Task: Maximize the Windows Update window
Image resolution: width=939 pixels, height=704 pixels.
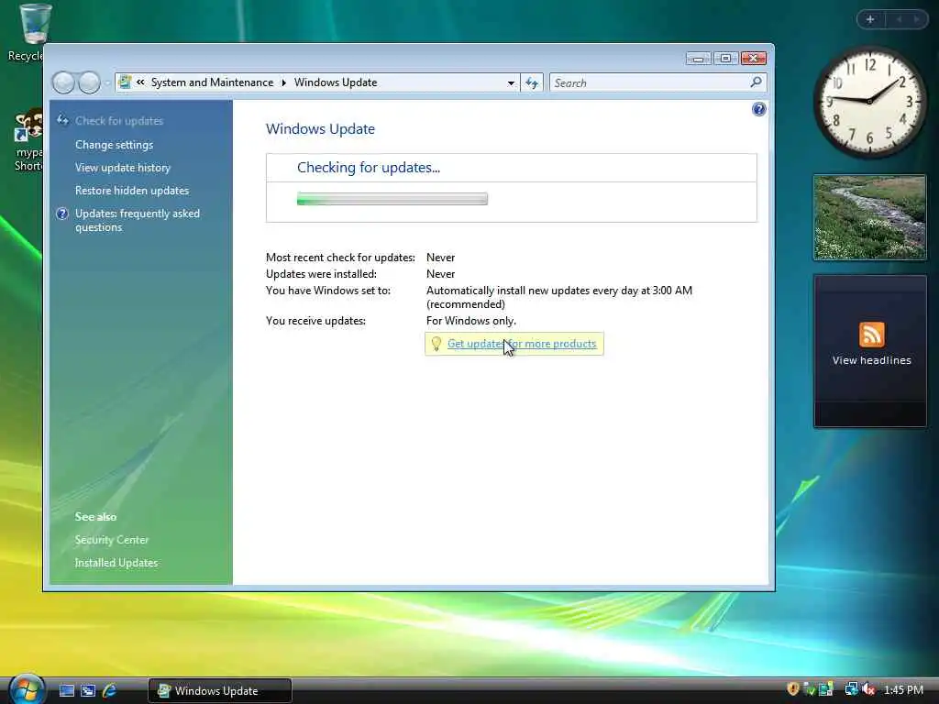Action: click(725, 58)
